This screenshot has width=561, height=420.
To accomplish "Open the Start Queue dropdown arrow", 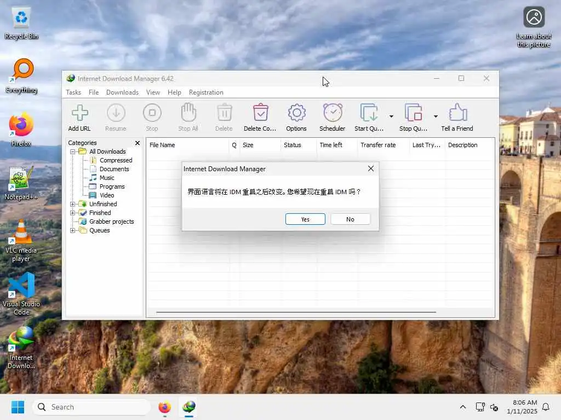I will [391, 116].
